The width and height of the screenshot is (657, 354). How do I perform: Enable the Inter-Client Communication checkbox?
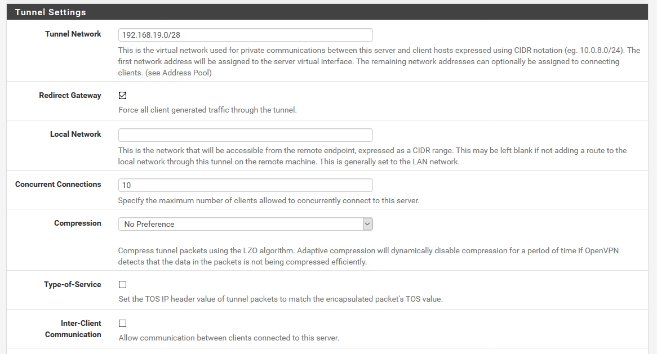pyautogui.click(x=122, y=324)
